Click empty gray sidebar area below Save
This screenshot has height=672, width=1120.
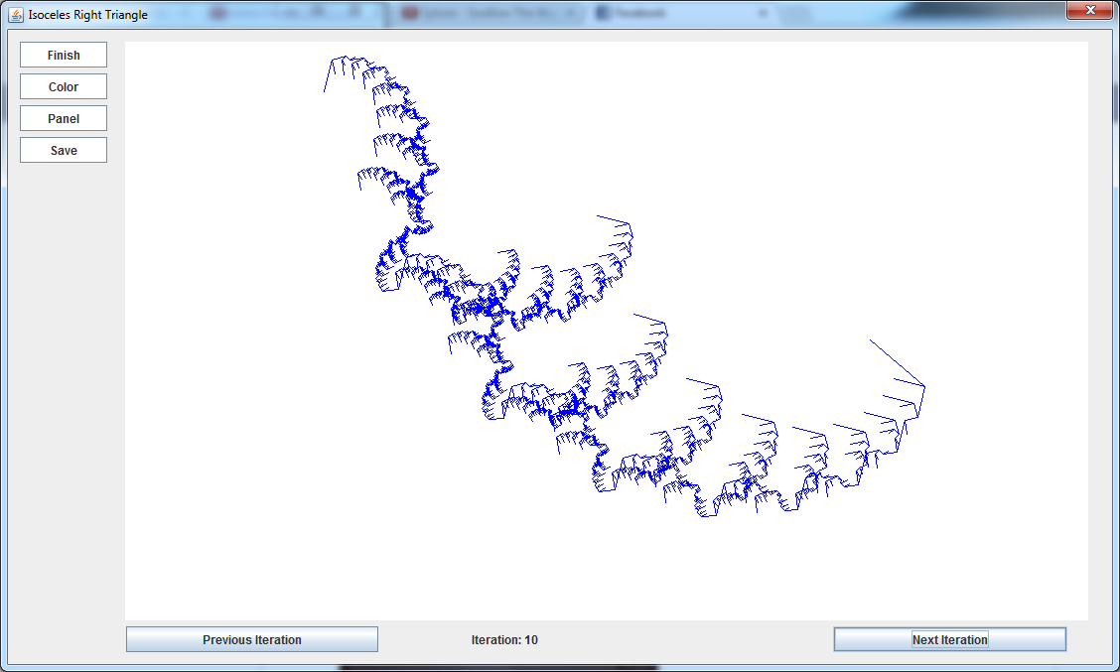tap(64, 397)
